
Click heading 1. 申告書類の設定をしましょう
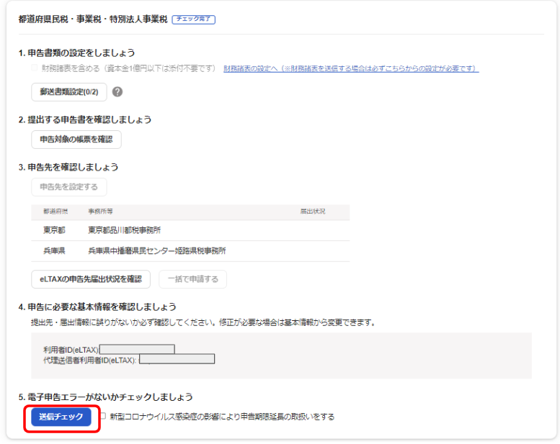[77, 53]
